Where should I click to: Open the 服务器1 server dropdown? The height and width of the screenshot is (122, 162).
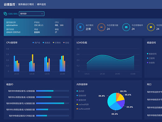[32, 14]
